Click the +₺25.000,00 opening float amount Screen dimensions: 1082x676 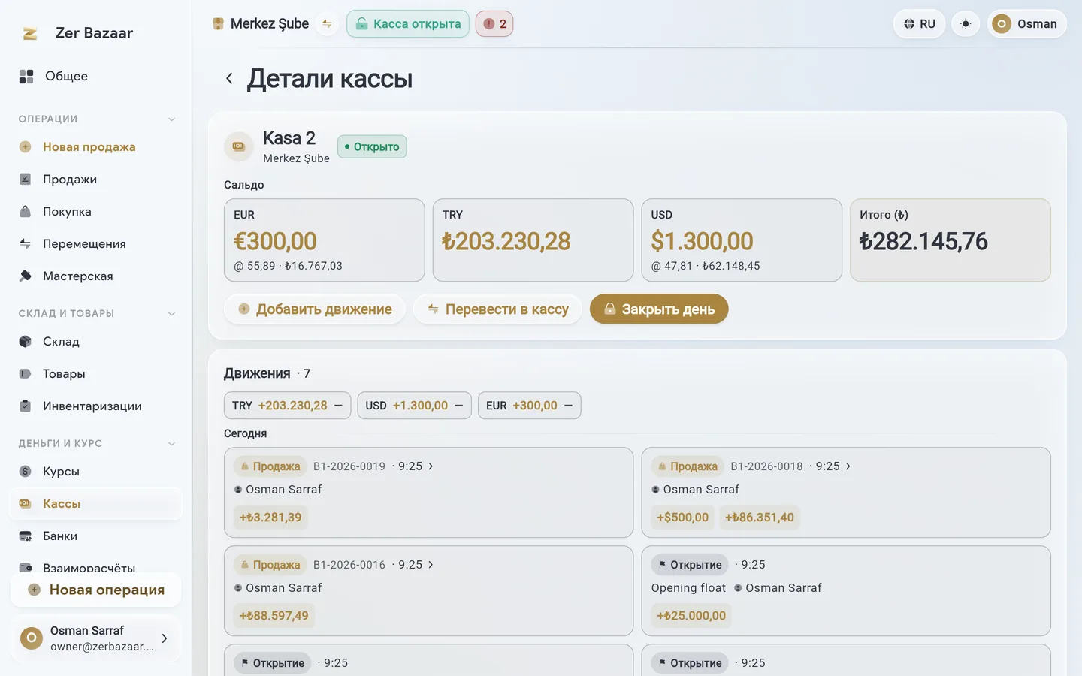click(x=691, y=616)
